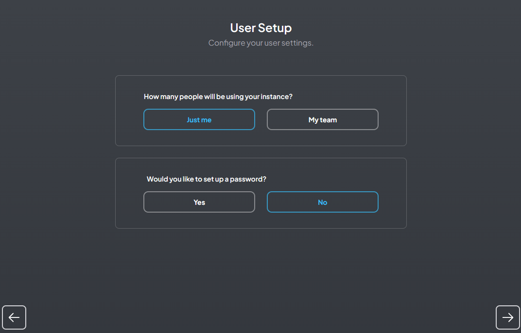Click the forward arrow icon
Viewport: 521px width, 333px height.
507,317
